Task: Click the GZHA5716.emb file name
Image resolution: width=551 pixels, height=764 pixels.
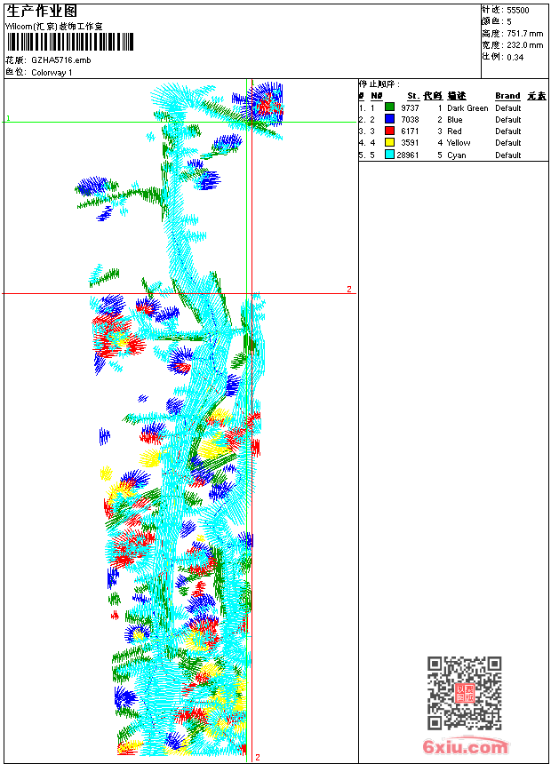Action: click(61, 60)
